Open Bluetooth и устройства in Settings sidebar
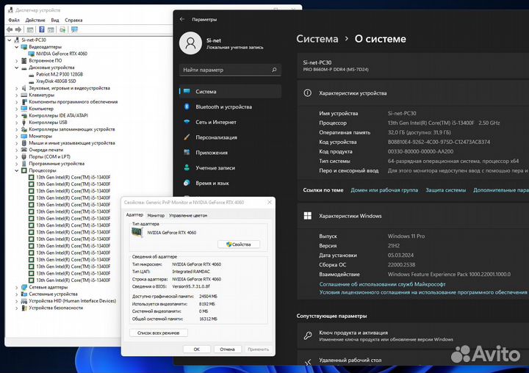Image resolution: width=529 pixels, height=373 pixels. pyautogui.click(x=230, y=107)
